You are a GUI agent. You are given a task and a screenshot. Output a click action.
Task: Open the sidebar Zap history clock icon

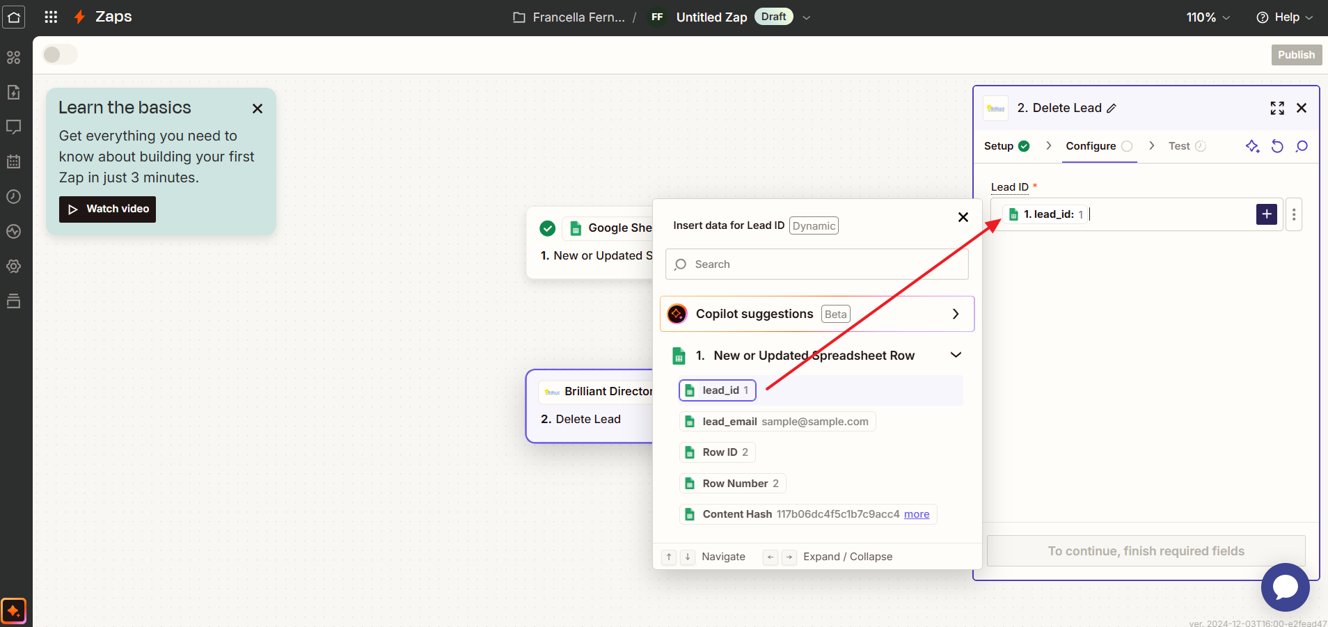(14, 197)
